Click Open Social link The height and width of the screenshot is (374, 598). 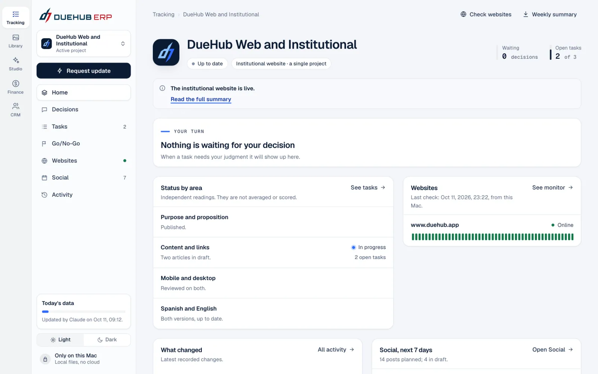[552, 349]
